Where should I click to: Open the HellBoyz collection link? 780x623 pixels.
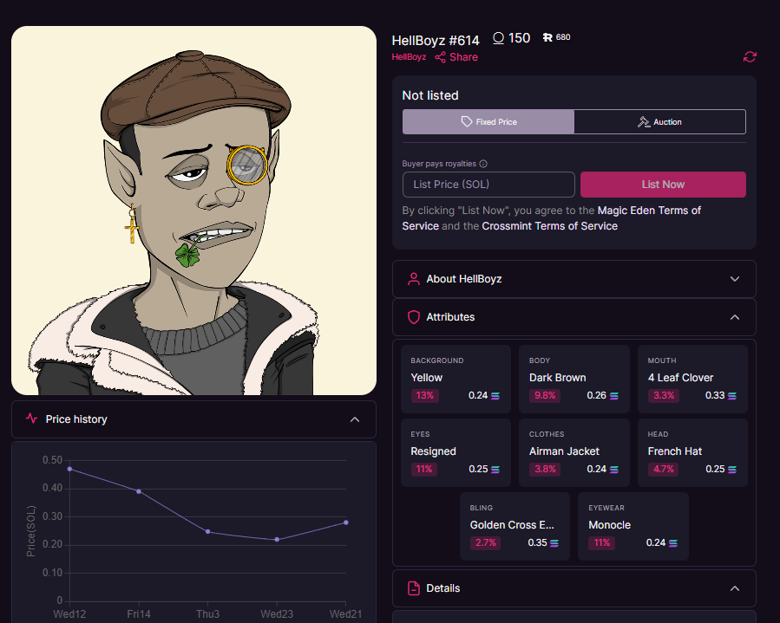(x=409, y=57)
